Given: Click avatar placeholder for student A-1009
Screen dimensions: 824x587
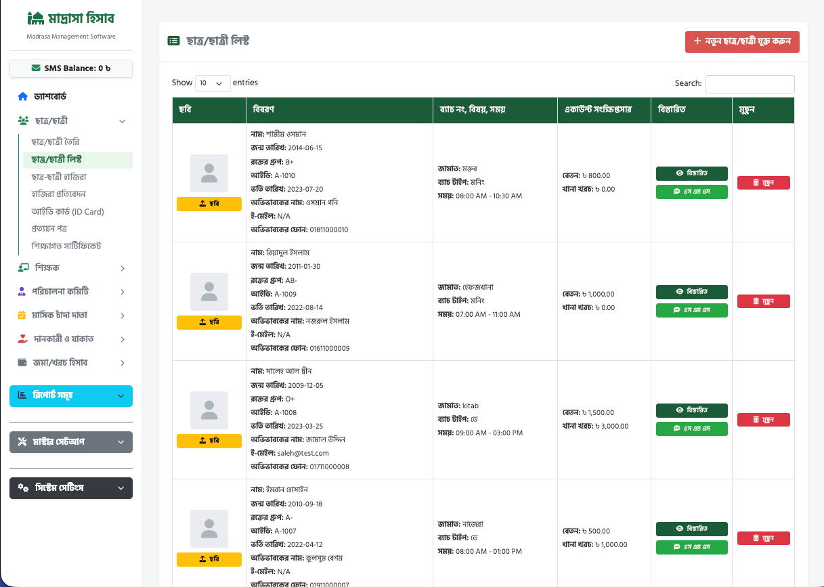Looking at the screenshot, I should click(209, 292).
